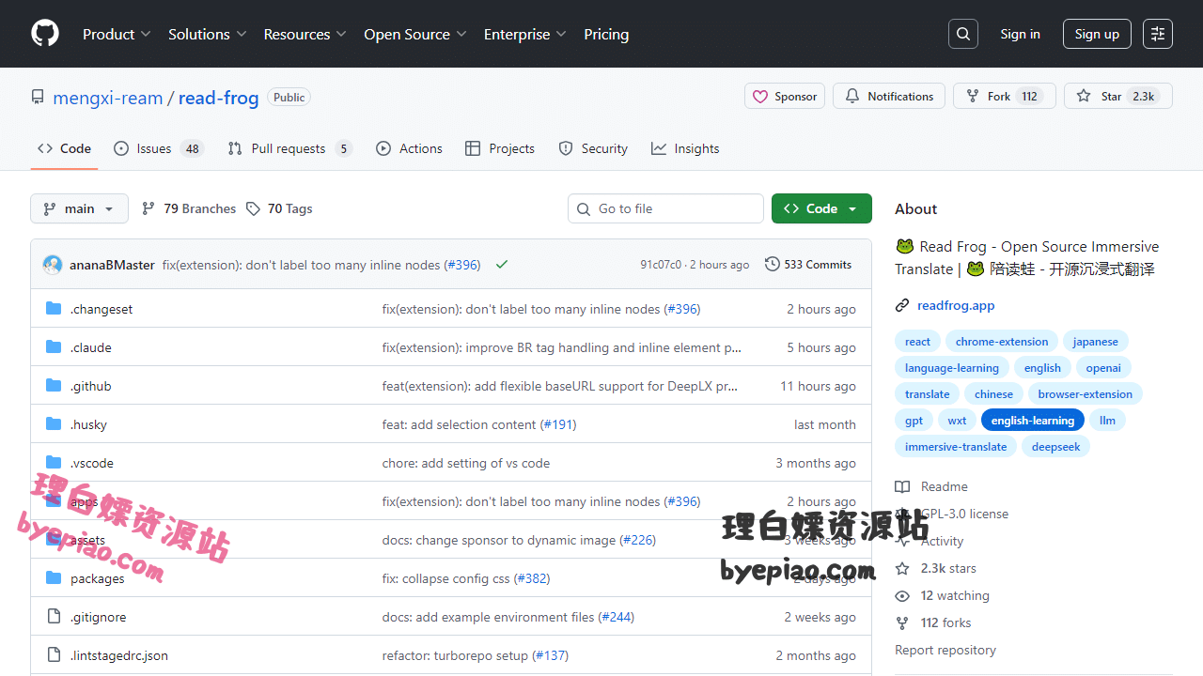Open the 533 Commits history
This screenshot has height=676, width=1203.
808,265
